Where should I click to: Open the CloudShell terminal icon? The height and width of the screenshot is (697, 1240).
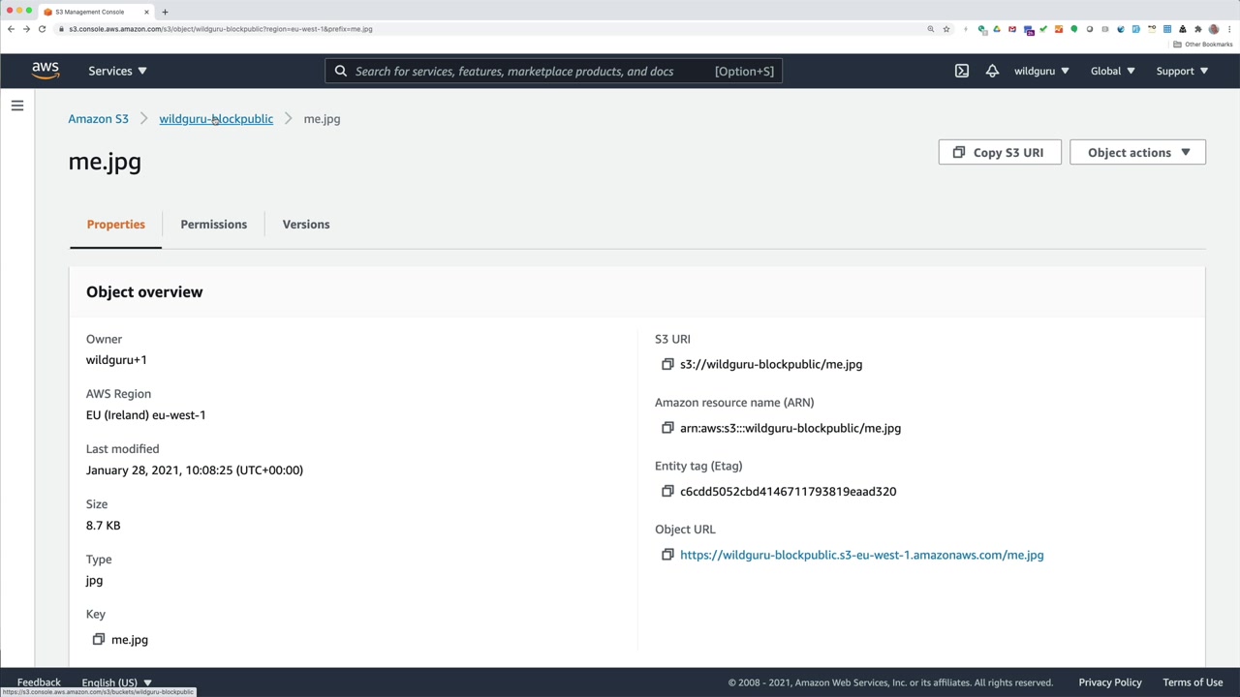[961, 71]
